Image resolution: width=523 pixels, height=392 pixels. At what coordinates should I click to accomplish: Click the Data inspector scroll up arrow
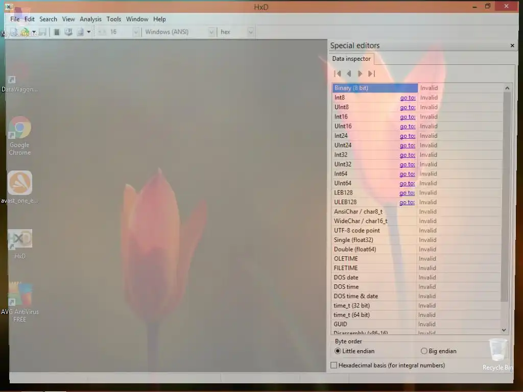click(x=507, y=88)
